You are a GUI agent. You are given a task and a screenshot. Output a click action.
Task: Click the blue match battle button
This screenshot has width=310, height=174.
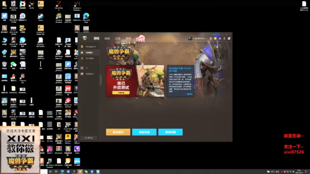tap(144, 132)
